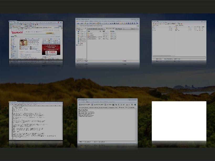
Task: Click the green icon ending the bottom-middle window toolbar
Action: click(x=135, y=105)
